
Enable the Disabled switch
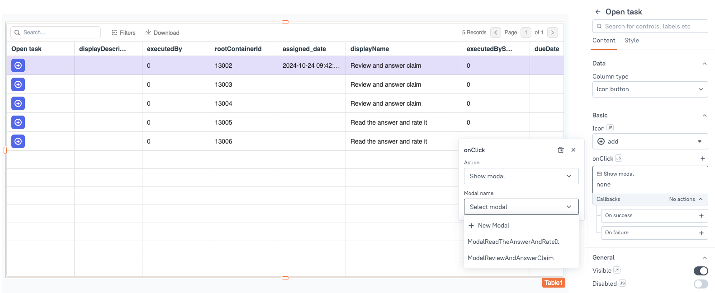pos(701,284)
